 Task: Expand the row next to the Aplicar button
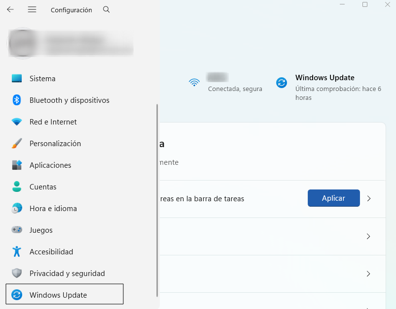[x=368, y=198]
